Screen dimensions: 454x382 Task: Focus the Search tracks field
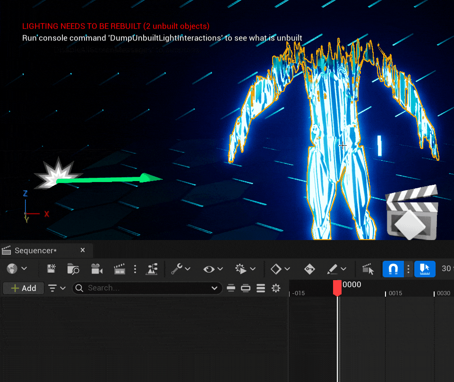147,288
